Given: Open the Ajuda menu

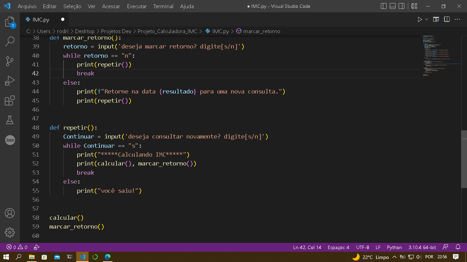Looking at the screenshot, I should click(187, 6).
